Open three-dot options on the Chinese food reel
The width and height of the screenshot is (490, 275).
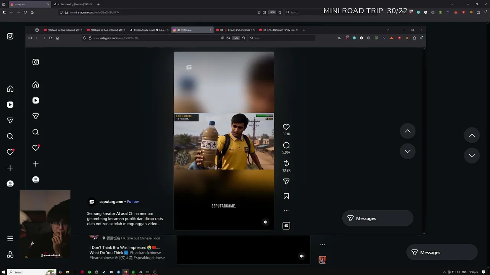(322, 245)
